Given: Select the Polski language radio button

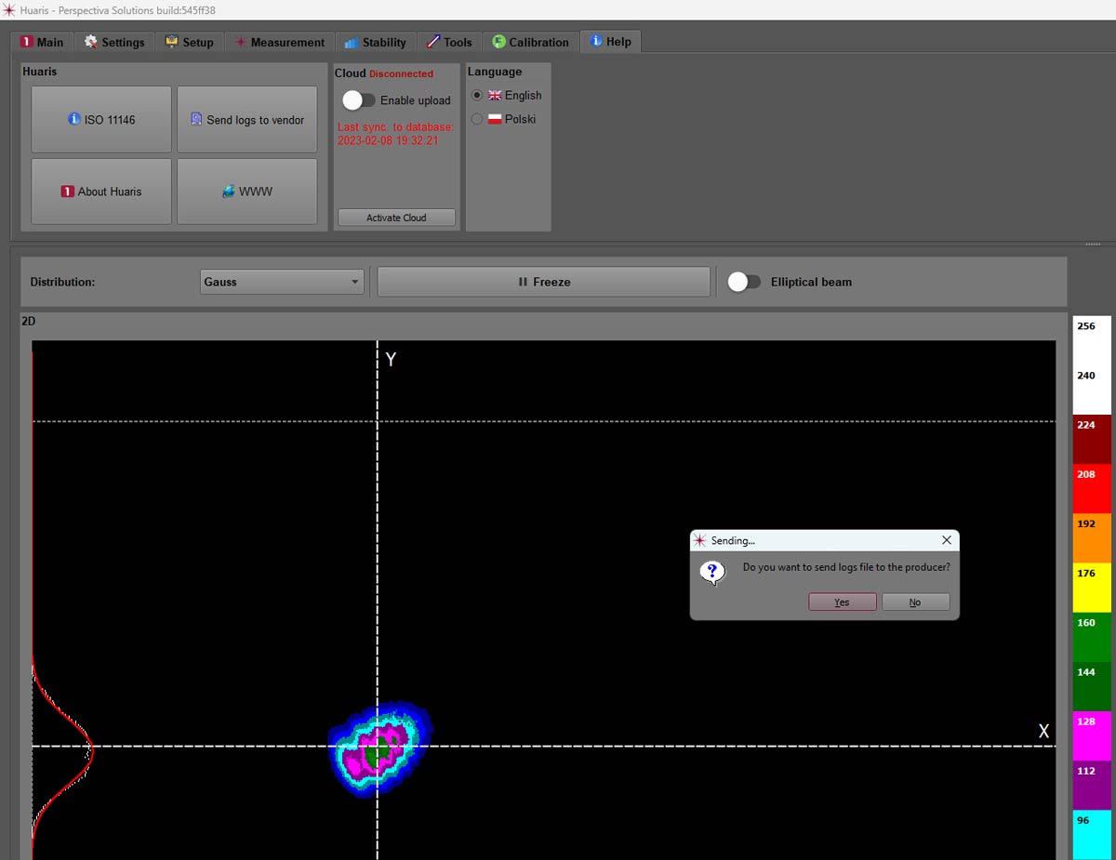Looking at the screenshot, I should [x=475, y=119].
